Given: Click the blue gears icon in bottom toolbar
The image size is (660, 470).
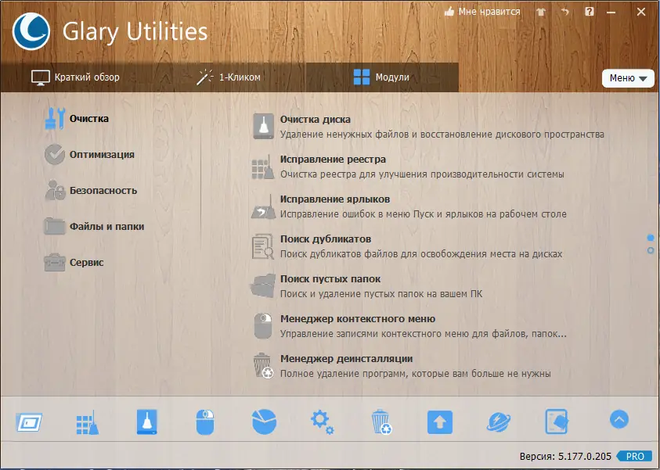Looking at the screenshot, I should click(x=323, y=422).
